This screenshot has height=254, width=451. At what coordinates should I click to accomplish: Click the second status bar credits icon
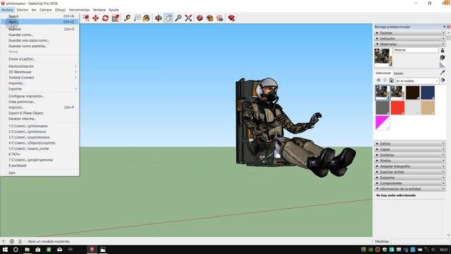[12, 241]
